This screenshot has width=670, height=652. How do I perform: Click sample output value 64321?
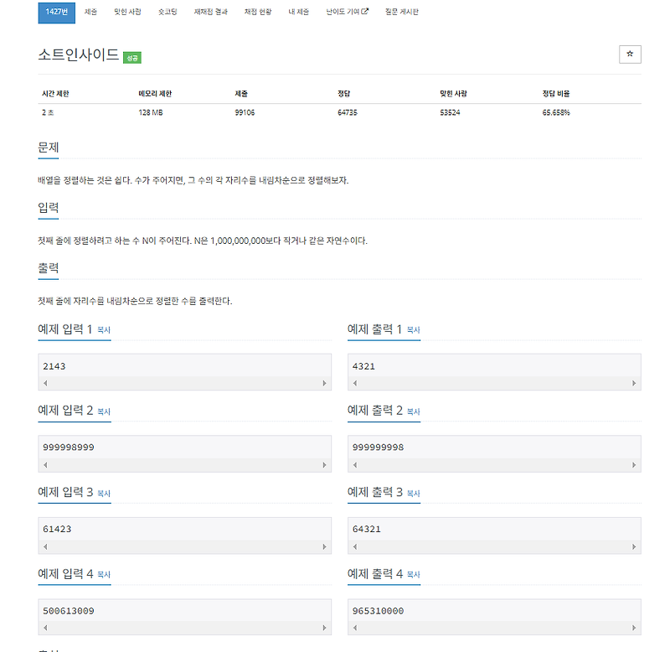(x=367, y=530)
